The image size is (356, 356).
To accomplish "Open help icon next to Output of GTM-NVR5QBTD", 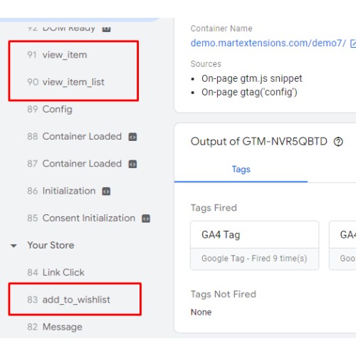I will click(338, 142).
